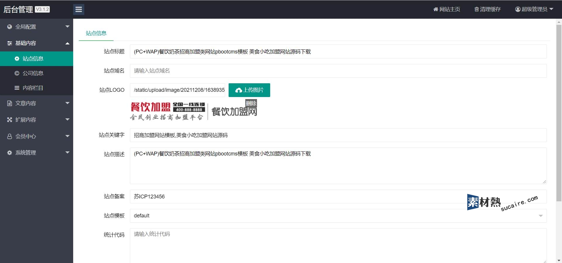Expand the 文章内容 menu arrow
562x263 pixels.
[67, 103]
